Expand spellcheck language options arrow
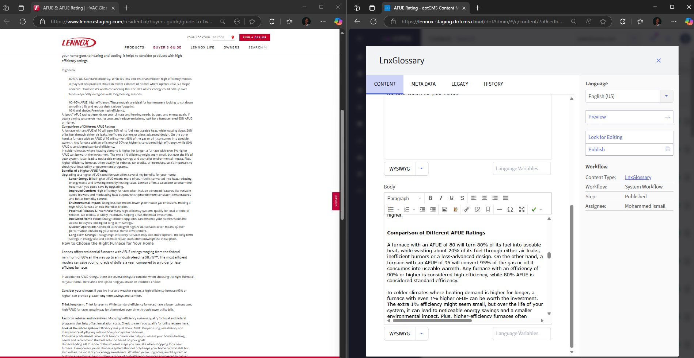This screenshot has height=358, width=694. tap(541, 210)
